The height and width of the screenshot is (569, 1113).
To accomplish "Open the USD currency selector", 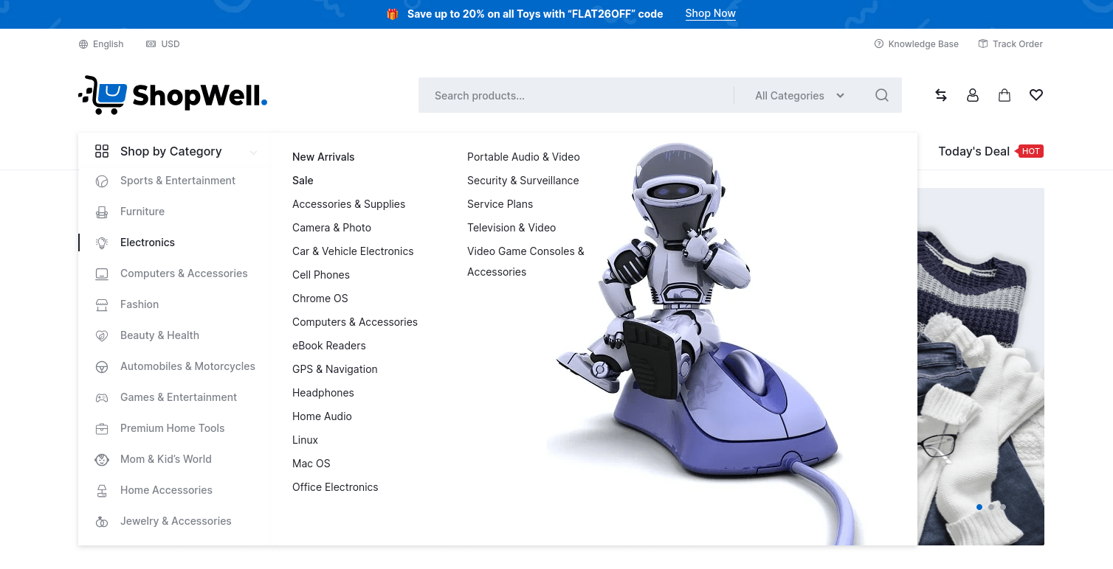I will click(163, 44).
